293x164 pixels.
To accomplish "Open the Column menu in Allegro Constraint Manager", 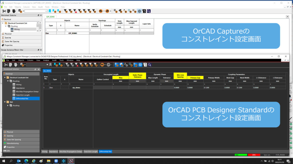I will point(30,60).
